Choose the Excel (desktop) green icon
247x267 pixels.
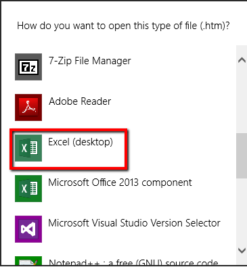[28, 148]
